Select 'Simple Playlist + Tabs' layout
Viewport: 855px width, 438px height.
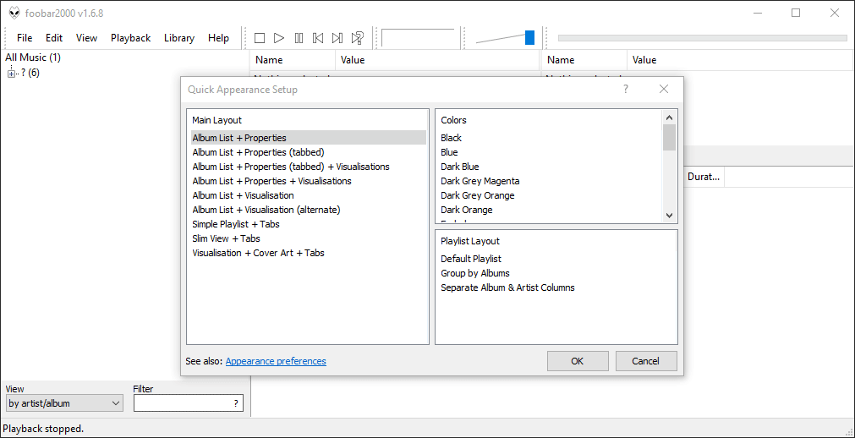pyautogui.click(x=308, y=224)
